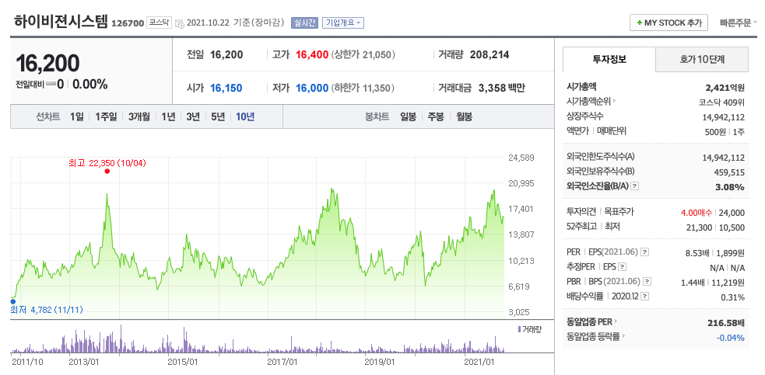
Task: Click the 코스닥 409위 ranking value
Action: 722,102
